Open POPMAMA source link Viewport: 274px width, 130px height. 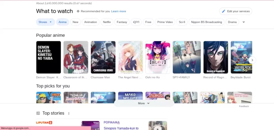pos(112,123)
